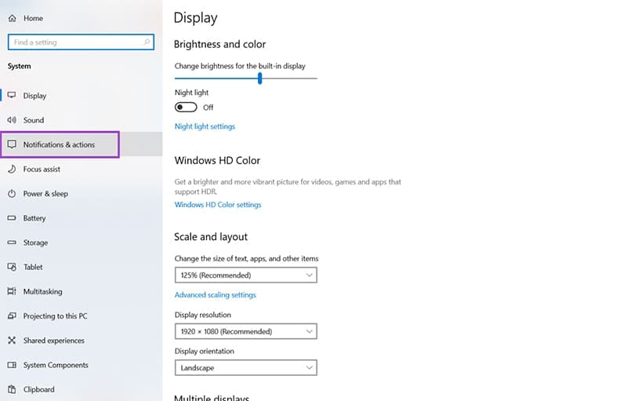This screenshot has width=627, height=401.
Task: Click the Shared experiences icon
Action: (x=12, y=341)
